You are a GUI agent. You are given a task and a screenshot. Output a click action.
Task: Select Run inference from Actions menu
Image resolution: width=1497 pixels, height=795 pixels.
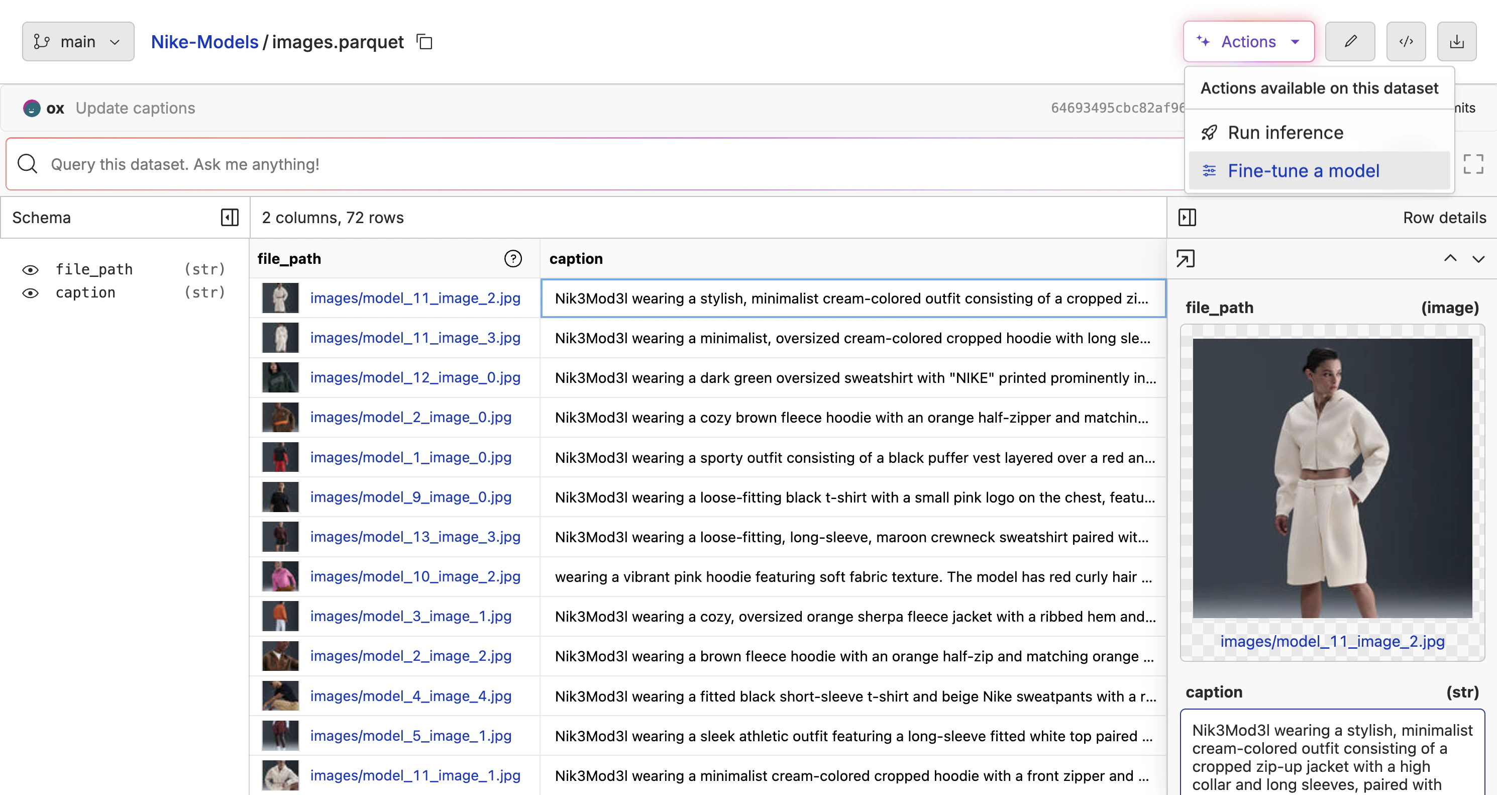coord(1285,133)
